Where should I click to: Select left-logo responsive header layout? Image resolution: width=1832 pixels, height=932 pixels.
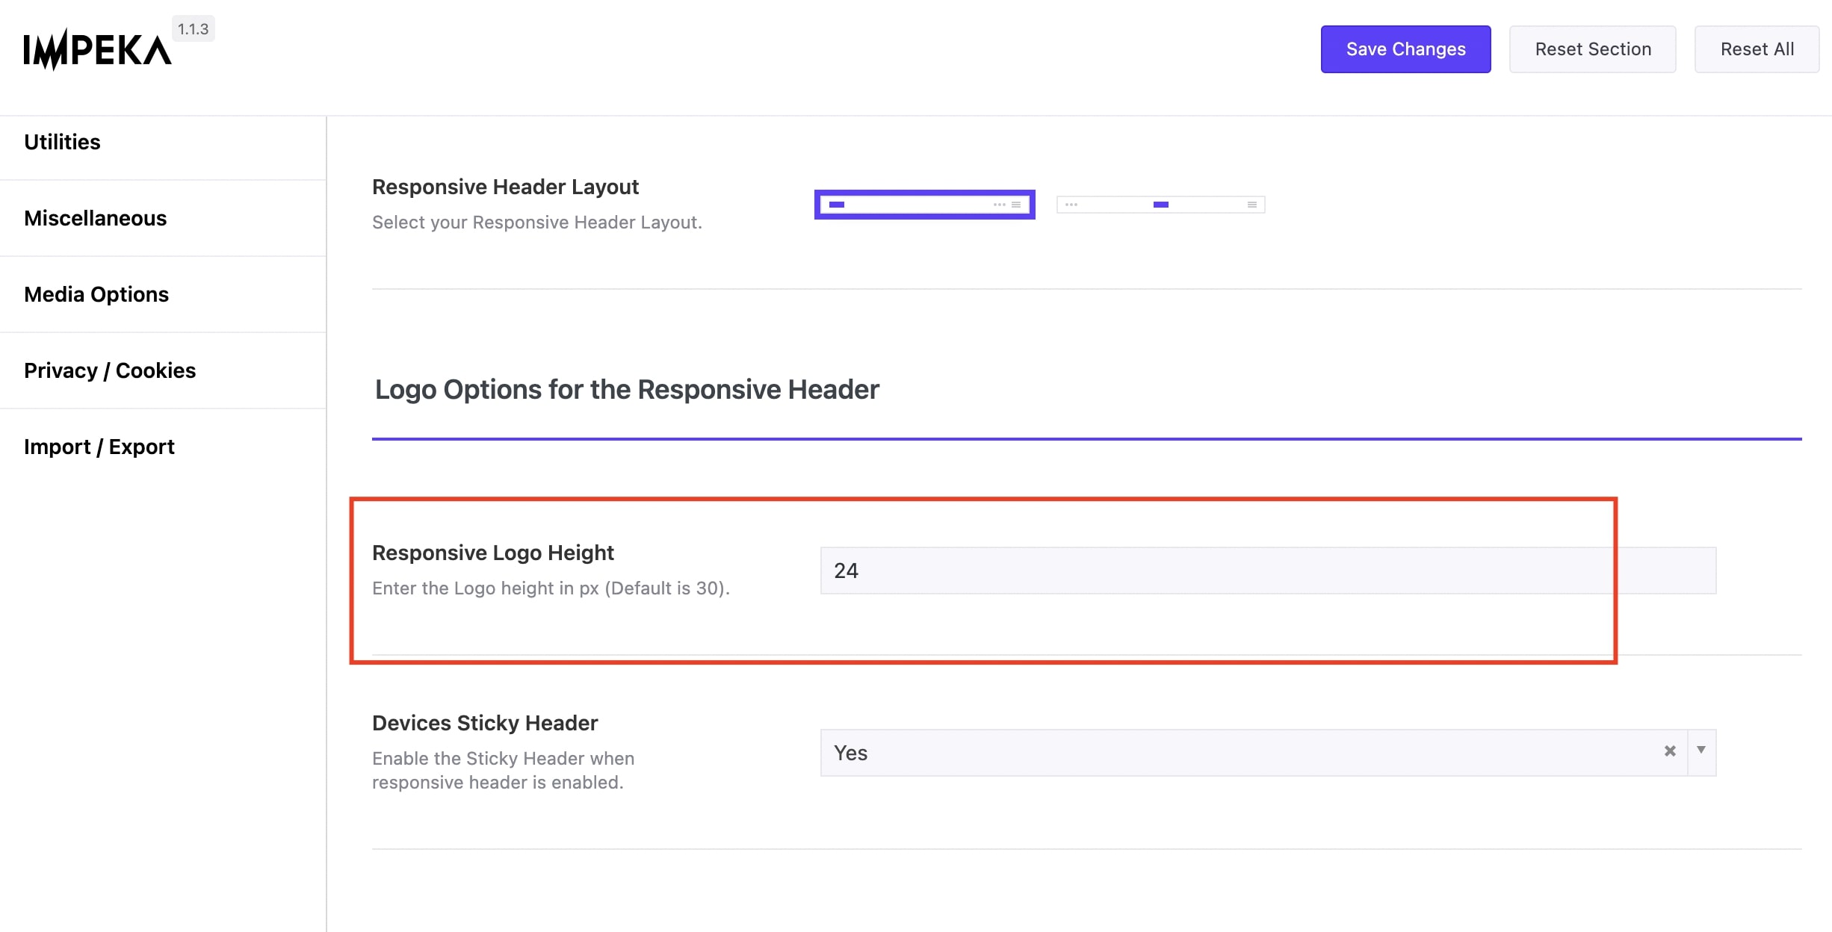point(924,205)
